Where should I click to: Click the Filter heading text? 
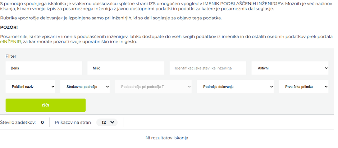11,56
